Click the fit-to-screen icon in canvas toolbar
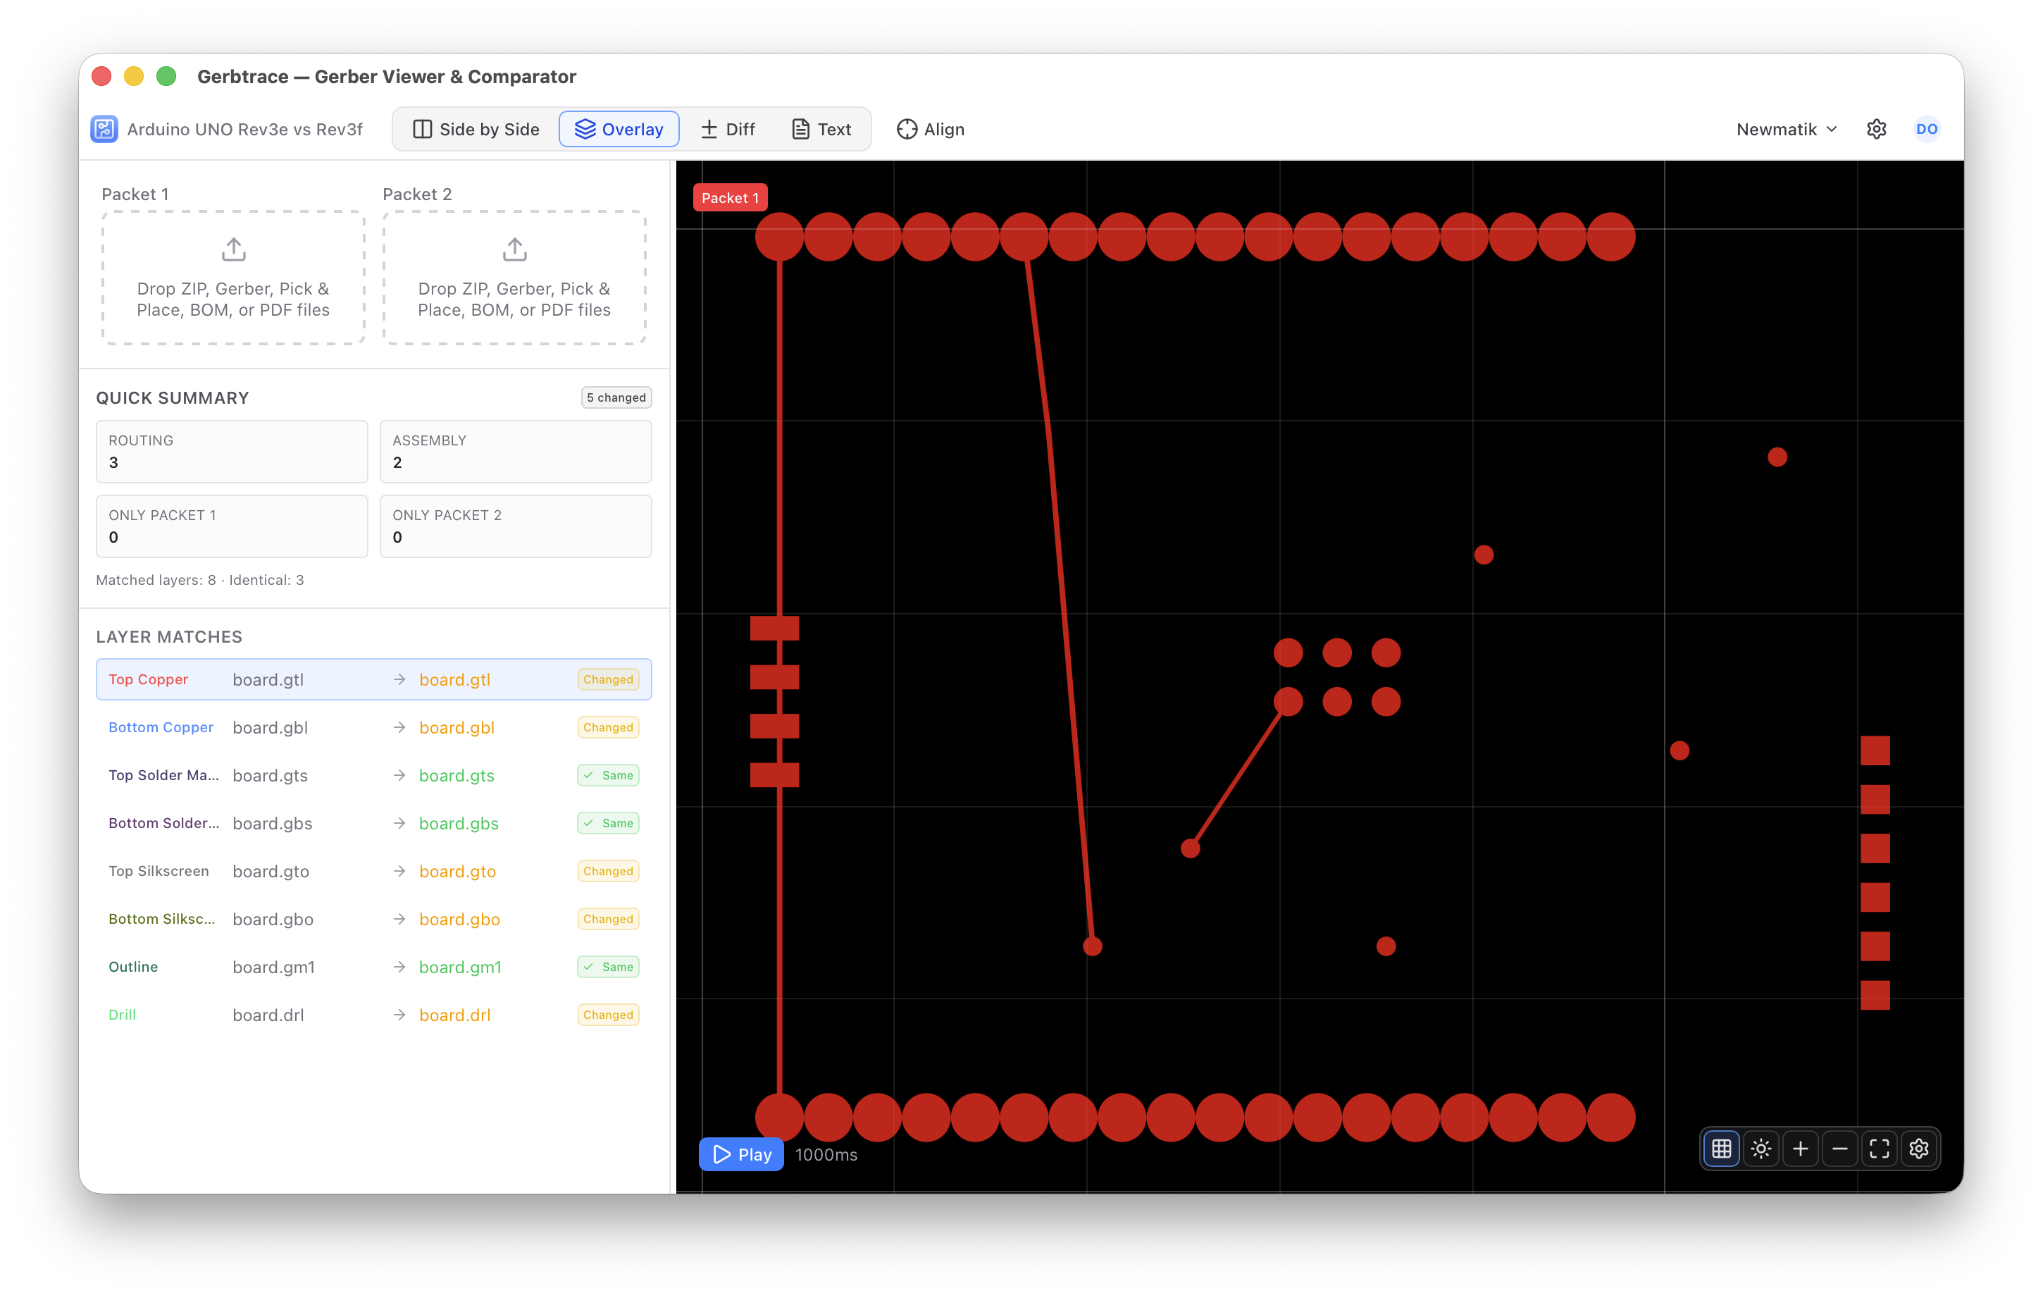Viewport: 2043px width, 1298px height. click(1880, 1149)
